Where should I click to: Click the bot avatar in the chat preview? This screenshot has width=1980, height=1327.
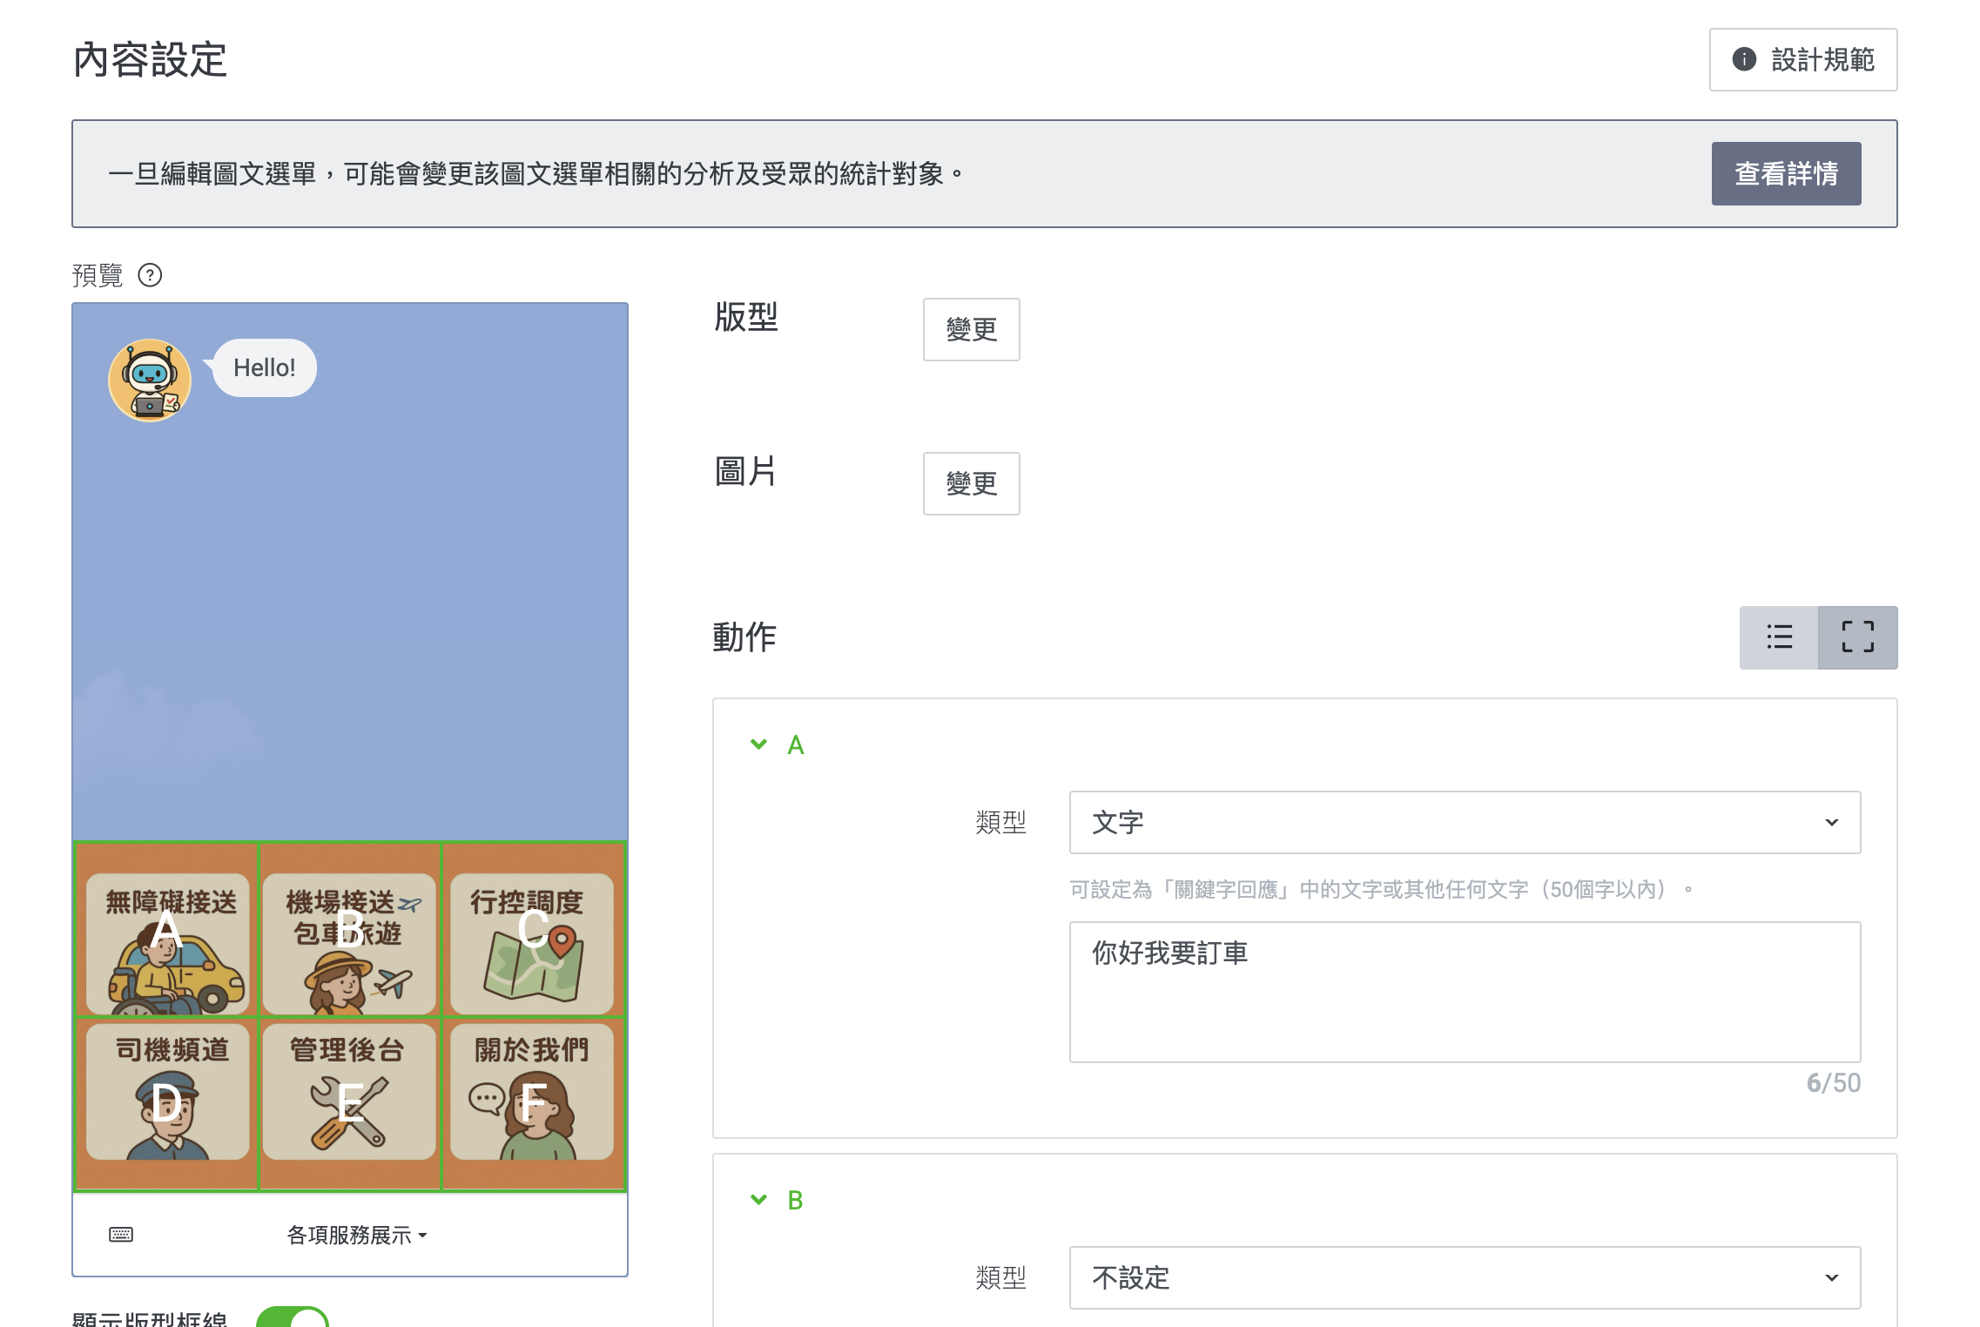coord(149,379)
